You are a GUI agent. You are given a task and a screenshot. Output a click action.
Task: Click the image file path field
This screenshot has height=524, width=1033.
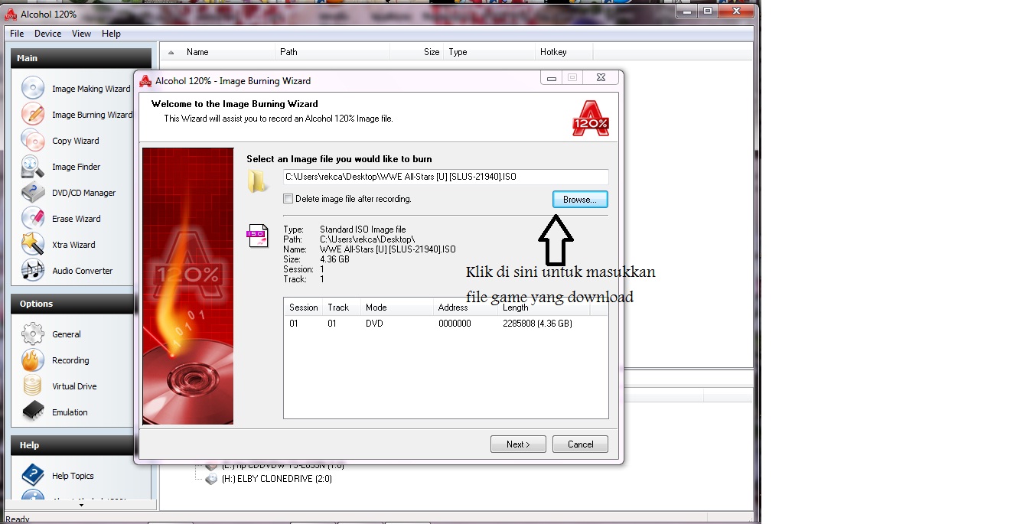pyautogui.click(x=445, y=177)
